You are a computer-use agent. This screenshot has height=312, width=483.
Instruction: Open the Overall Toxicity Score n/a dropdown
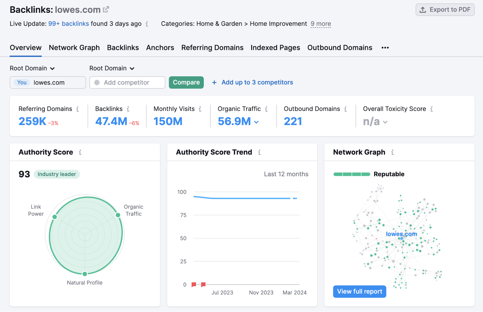(385, 122)
